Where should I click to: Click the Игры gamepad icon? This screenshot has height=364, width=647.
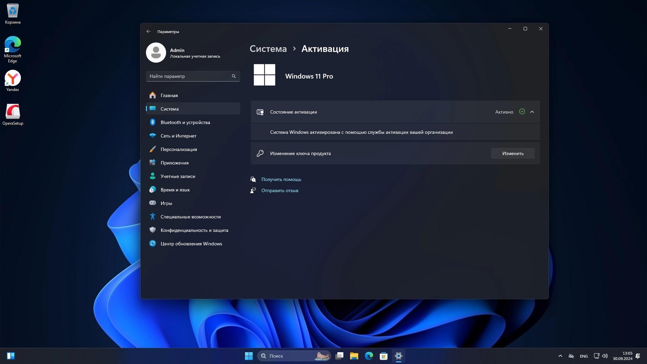(x=153, y=203)
